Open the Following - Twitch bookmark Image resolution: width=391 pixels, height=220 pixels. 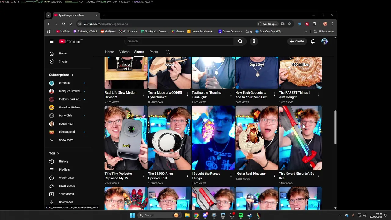86,31
